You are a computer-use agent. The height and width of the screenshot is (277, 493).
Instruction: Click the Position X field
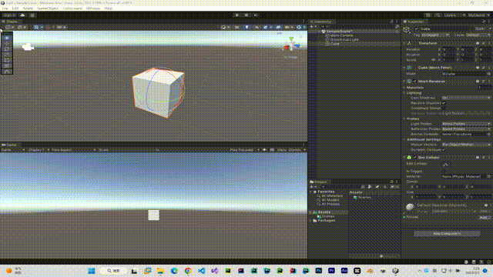click(x=448, y=49)
